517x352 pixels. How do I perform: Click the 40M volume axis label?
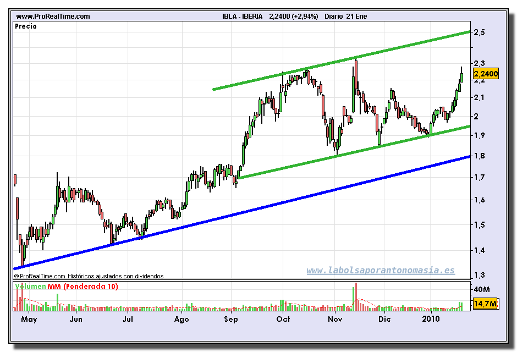pyautogui.click(x=482, y=289)
